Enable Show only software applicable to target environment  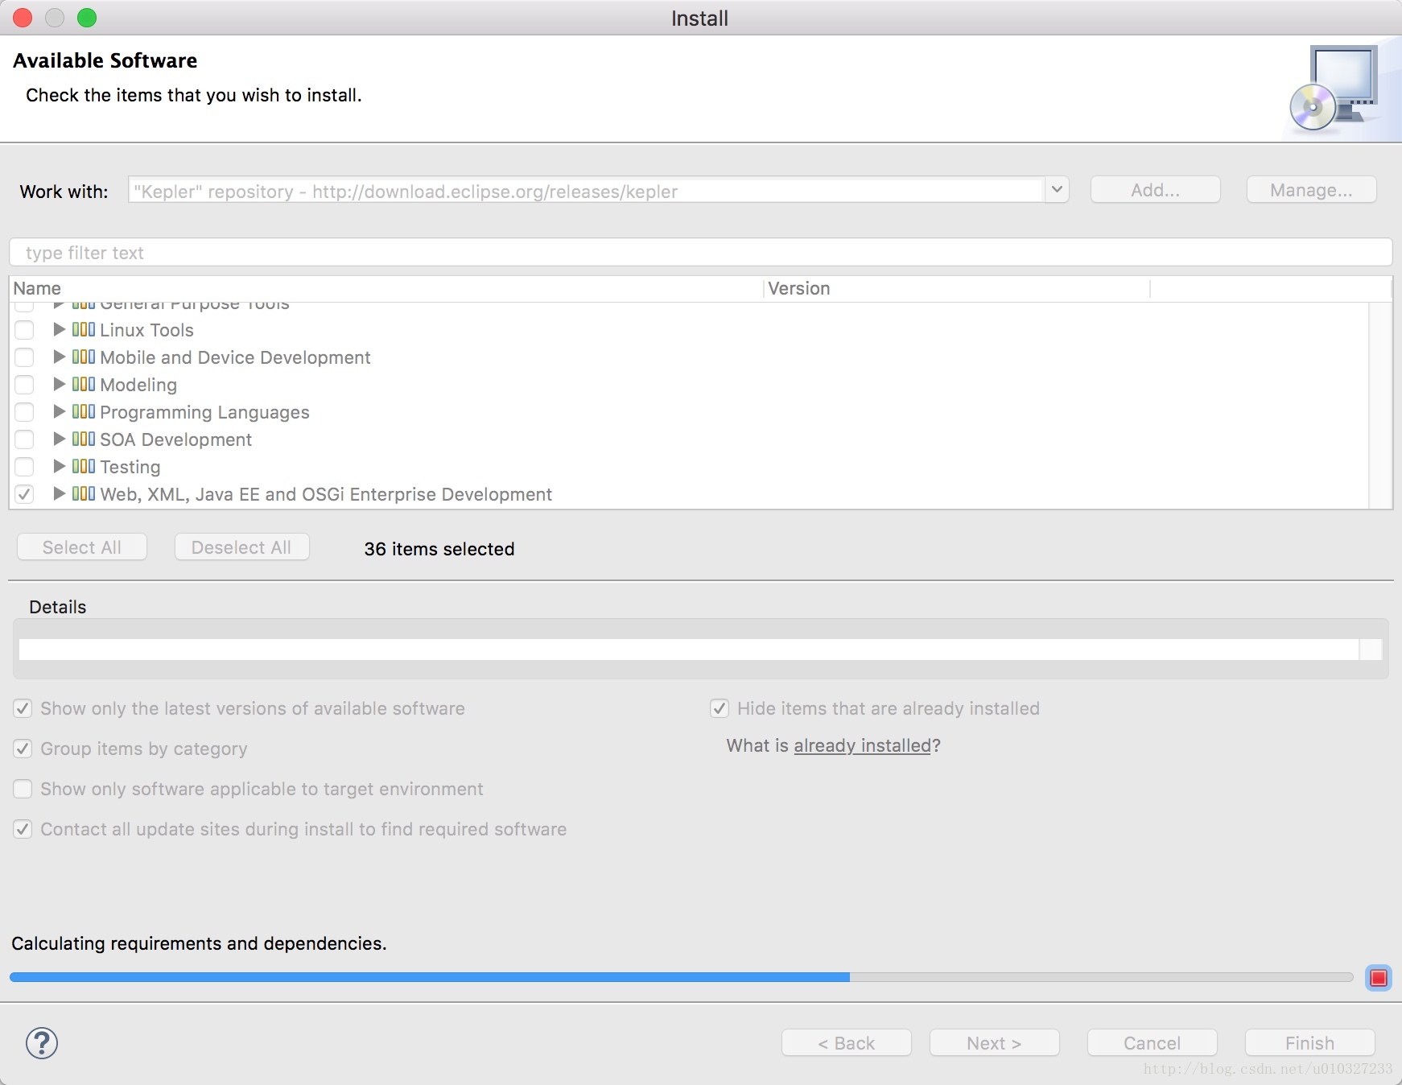tap(23, 789)
